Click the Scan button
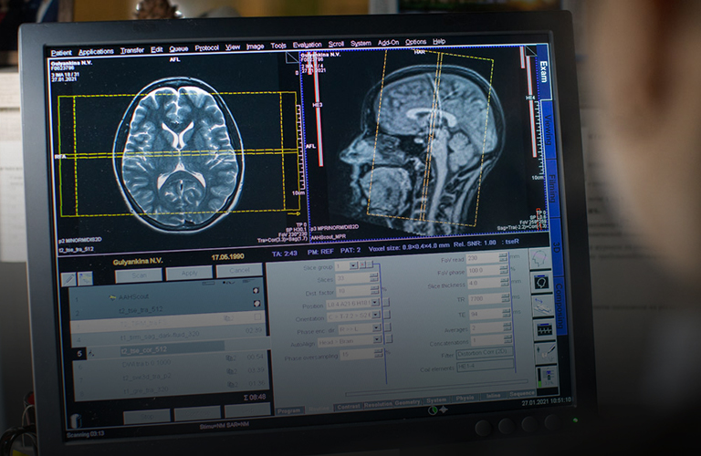This screenshot has width=701, height=456. point(139,274)
